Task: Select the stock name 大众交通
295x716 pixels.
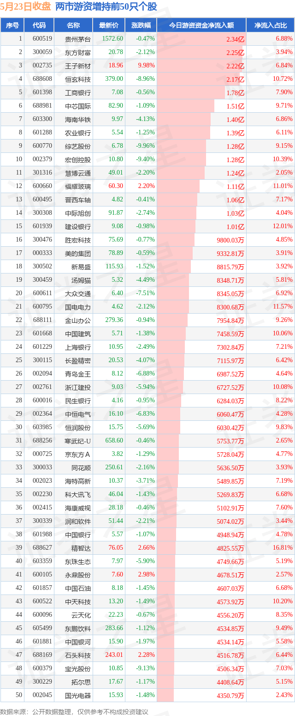Action: click(78, 293)
